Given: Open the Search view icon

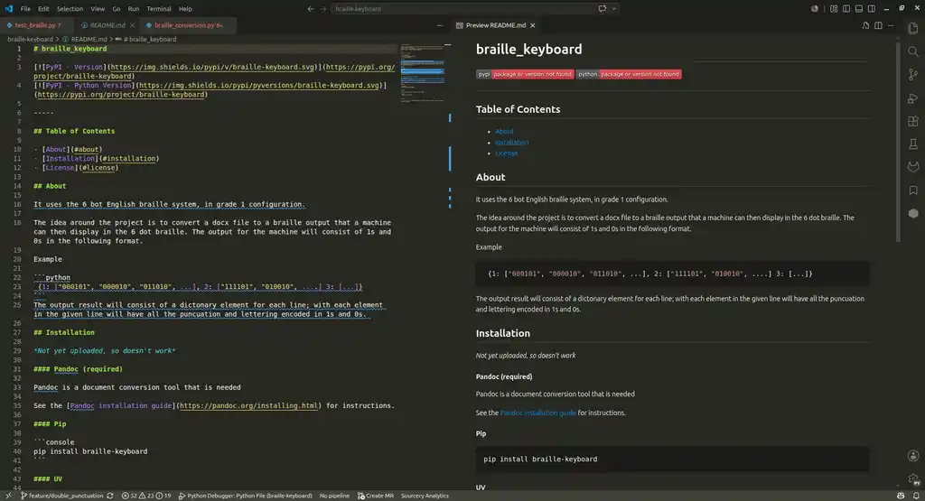Looking at the screenshot, I should click(x=913, y=51).
